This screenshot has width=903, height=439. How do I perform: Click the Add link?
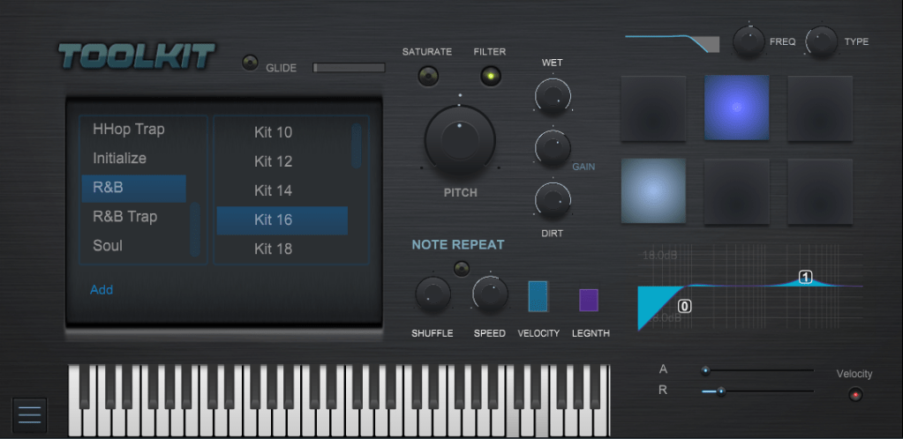click(x=102, y=290)
